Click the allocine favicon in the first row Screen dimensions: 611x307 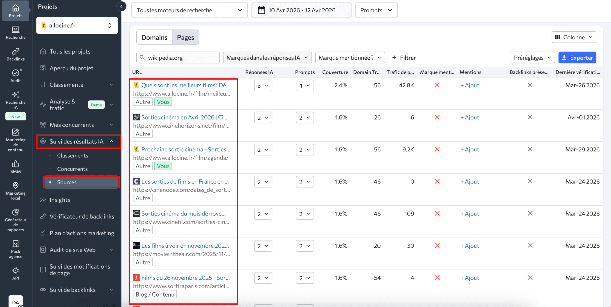[x=136, y=85]
